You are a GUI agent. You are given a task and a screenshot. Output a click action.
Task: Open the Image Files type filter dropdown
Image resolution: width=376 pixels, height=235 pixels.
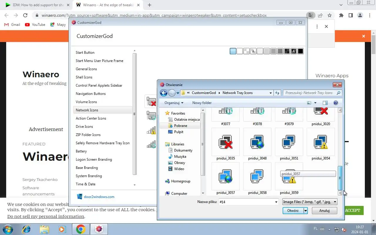pos(335,202)
